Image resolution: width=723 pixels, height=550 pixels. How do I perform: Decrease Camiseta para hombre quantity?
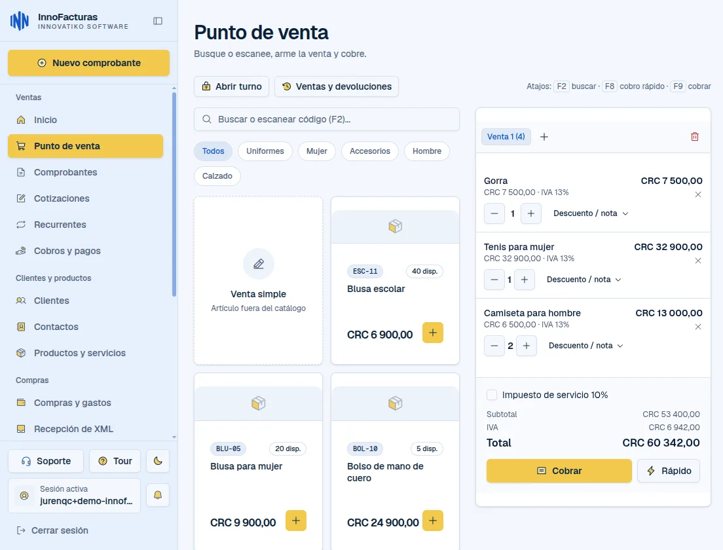point(494,346)
